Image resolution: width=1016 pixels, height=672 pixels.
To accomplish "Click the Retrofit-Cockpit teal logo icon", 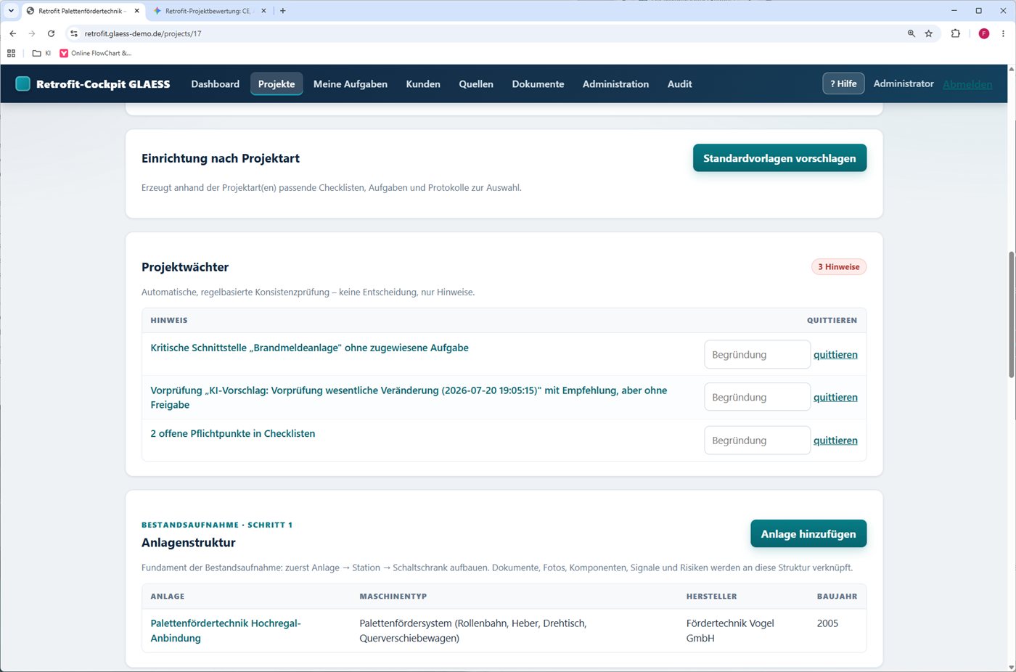I will (x=23, y=83).
